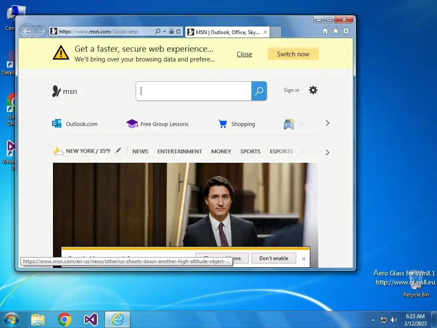Open the Free Group Lessons link
Screen dimensions: 437x328
164,124
